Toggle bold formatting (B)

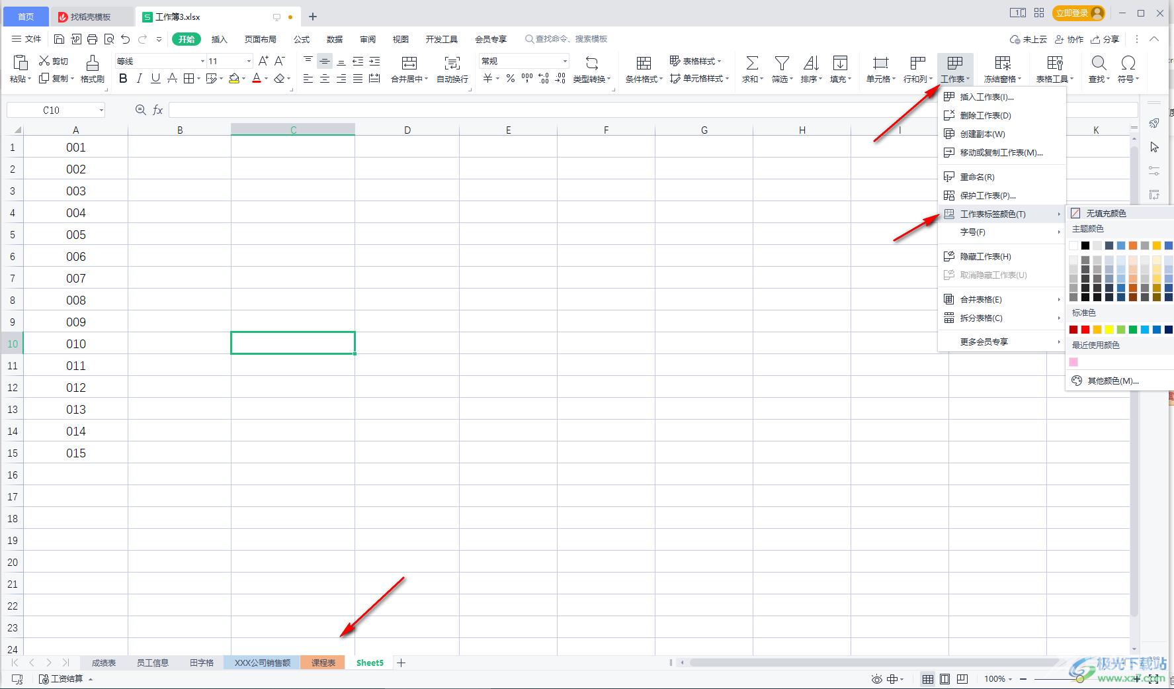(x=123, y=79)
